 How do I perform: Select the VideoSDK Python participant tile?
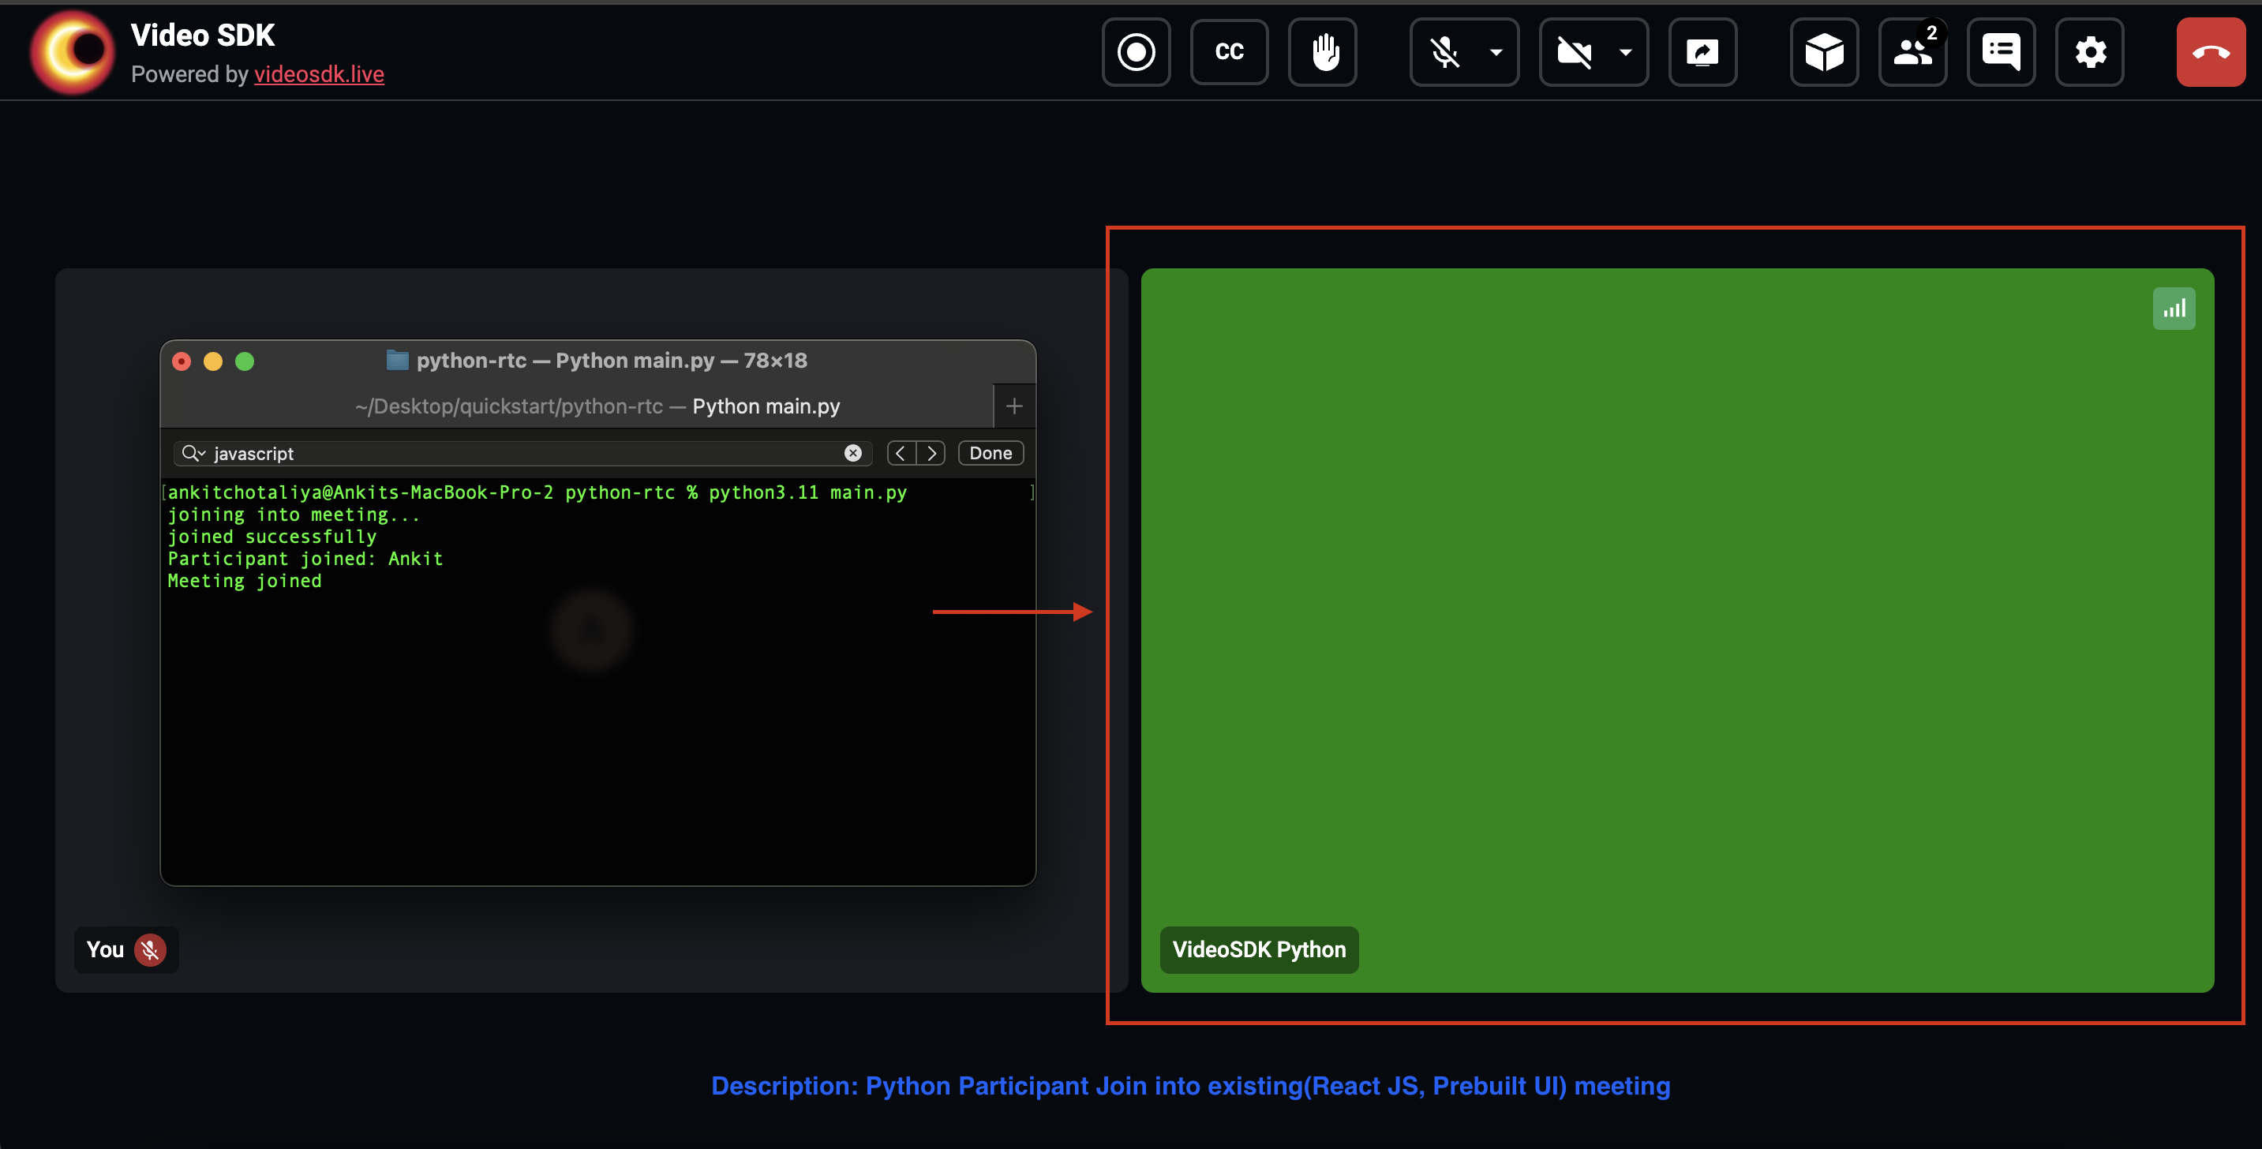(1677, 631)
